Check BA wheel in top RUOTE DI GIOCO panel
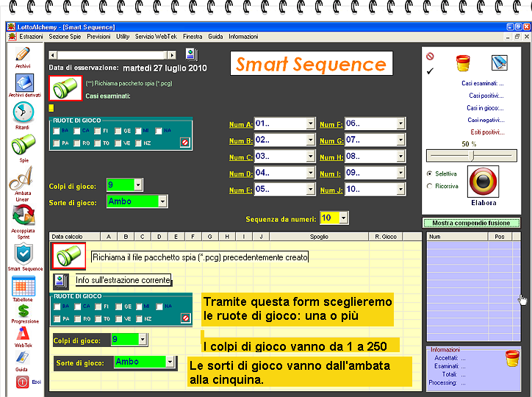The width and height of the screenshot is (532, 397). 57,131
